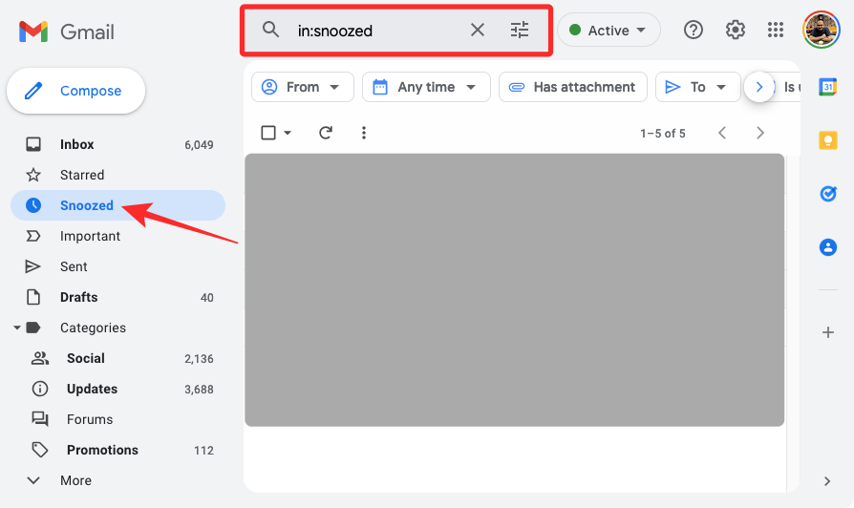Click the Refresh icon
The image size is (854, 508).
click(326, 133)
